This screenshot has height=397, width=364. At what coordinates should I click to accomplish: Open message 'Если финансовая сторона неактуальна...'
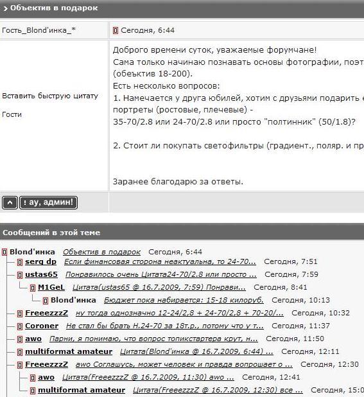coord(160,262)
